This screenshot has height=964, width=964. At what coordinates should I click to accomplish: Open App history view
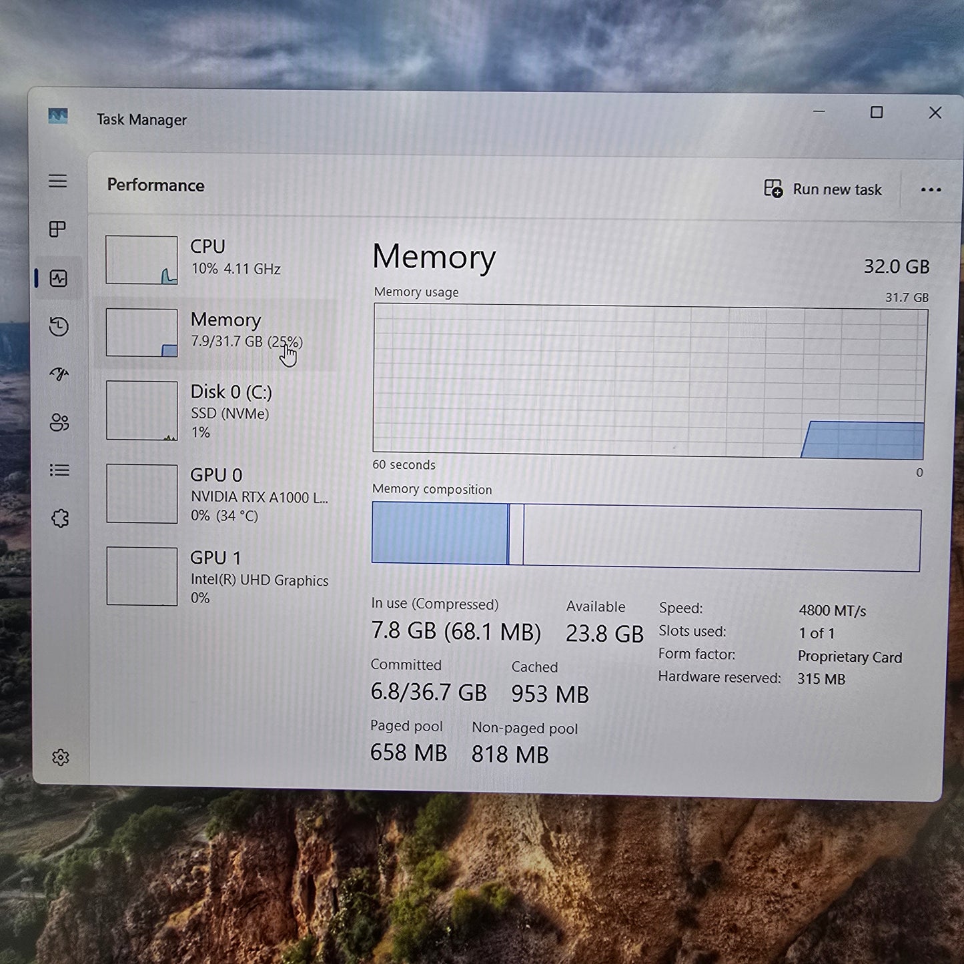click(x=59, y=326)
